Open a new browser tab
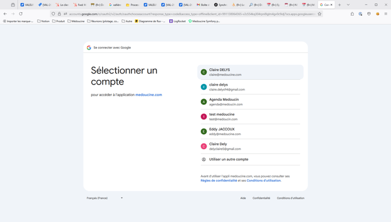The width and height of the screenshot is (391, 222). [x=340, y=5]
